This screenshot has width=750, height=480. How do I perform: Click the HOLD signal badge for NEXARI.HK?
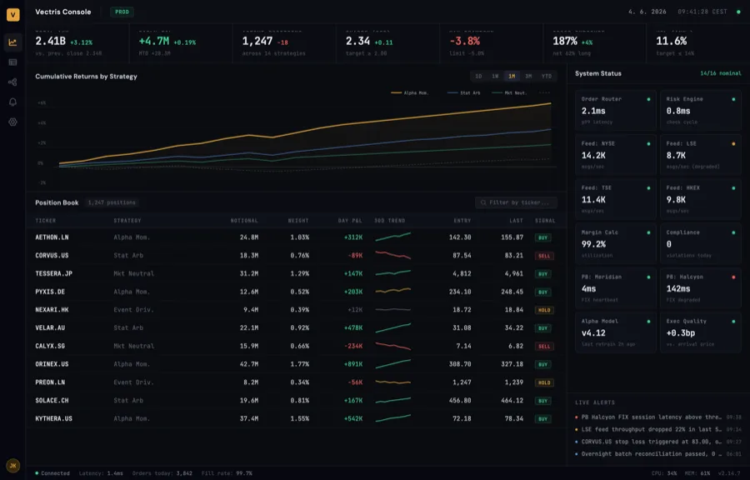pyautogui.click(x=544, y=310)
